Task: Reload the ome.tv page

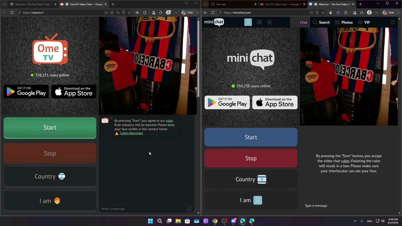Action: [x=12, y=13]
